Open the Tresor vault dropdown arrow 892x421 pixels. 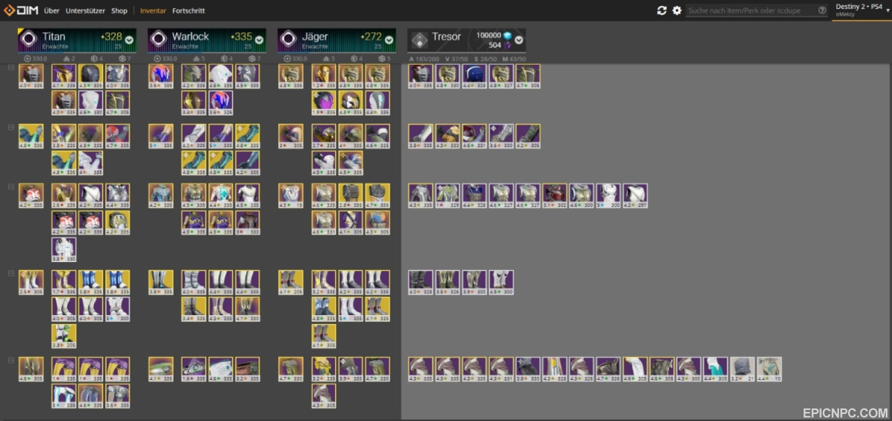coord(519,40)
